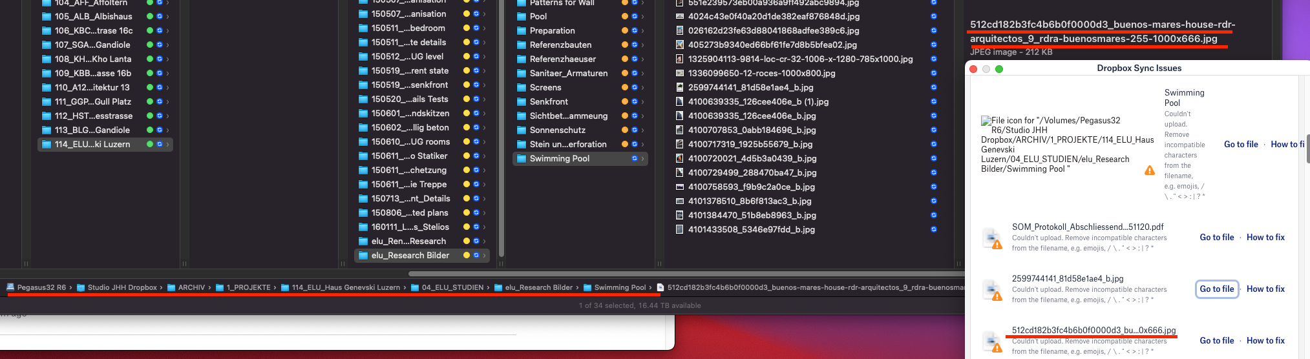1310x359 pixels.
Task: Open How to fix for 512cd182b3fc4b6b0f0000d3 issue
Action: point(1265,340)
